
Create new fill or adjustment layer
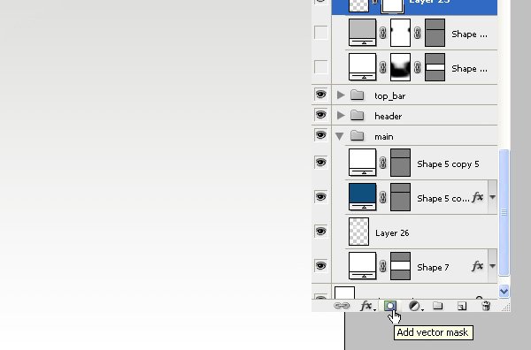pos(416,306)
